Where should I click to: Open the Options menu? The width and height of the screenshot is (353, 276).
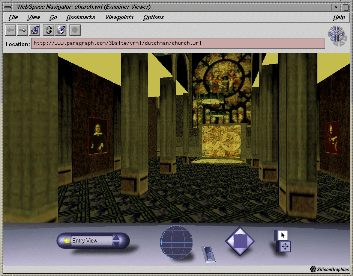(x=153, y=17)
